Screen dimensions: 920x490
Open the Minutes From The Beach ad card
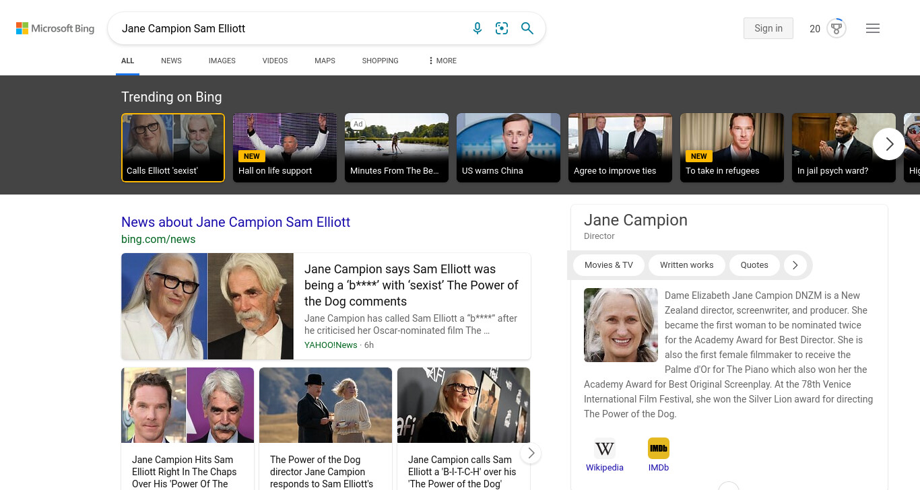click(397, 147)
